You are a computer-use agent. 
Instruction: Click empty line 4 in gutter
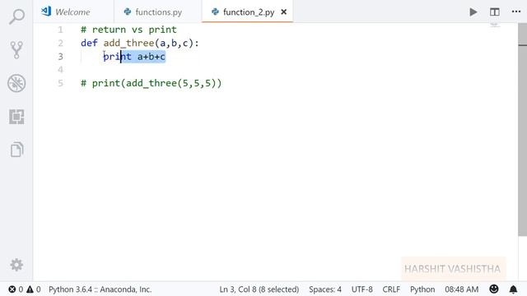point(60,69)
